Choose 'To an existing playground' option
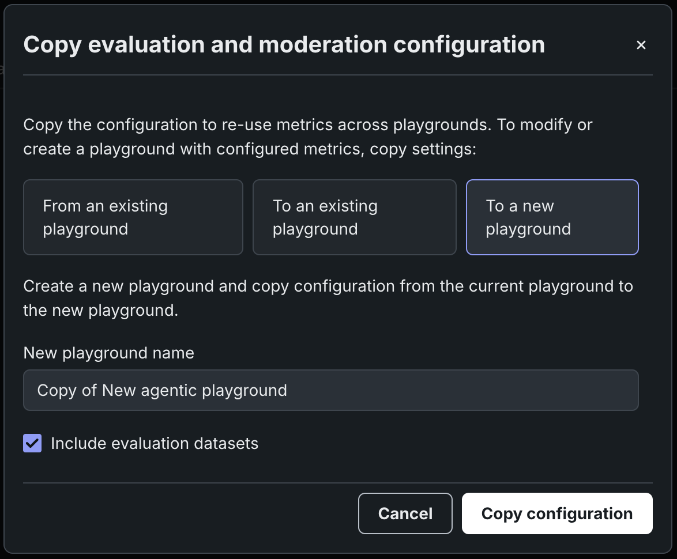The width and height of the screenshot is (677, 559). [x=354, y=217]
